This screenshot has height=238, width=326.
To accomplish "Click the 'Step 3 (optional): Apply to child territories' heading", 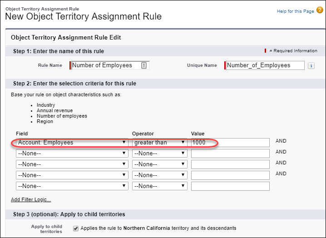I will [69, 214].
